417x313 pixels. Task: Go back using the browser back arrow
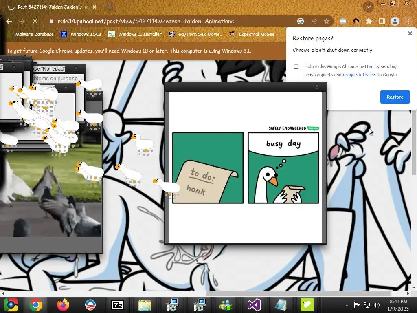pyautogui.click(x=9, y=21)
